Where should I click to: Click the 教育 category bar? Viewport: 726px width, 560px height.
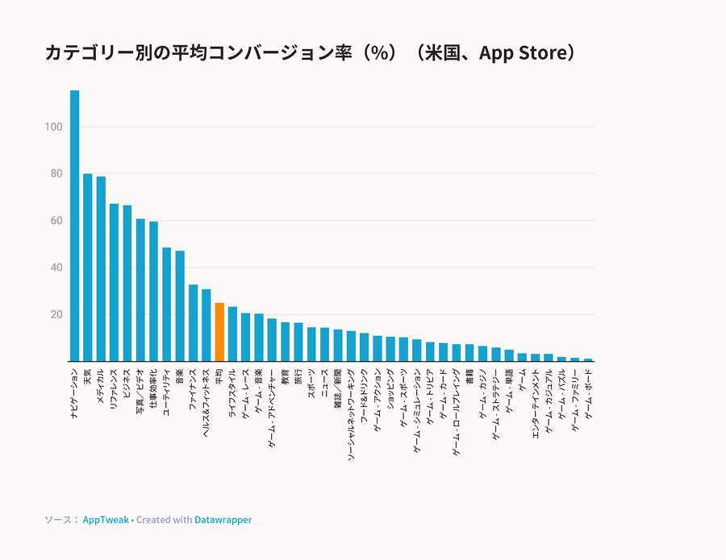pos(286,342)
